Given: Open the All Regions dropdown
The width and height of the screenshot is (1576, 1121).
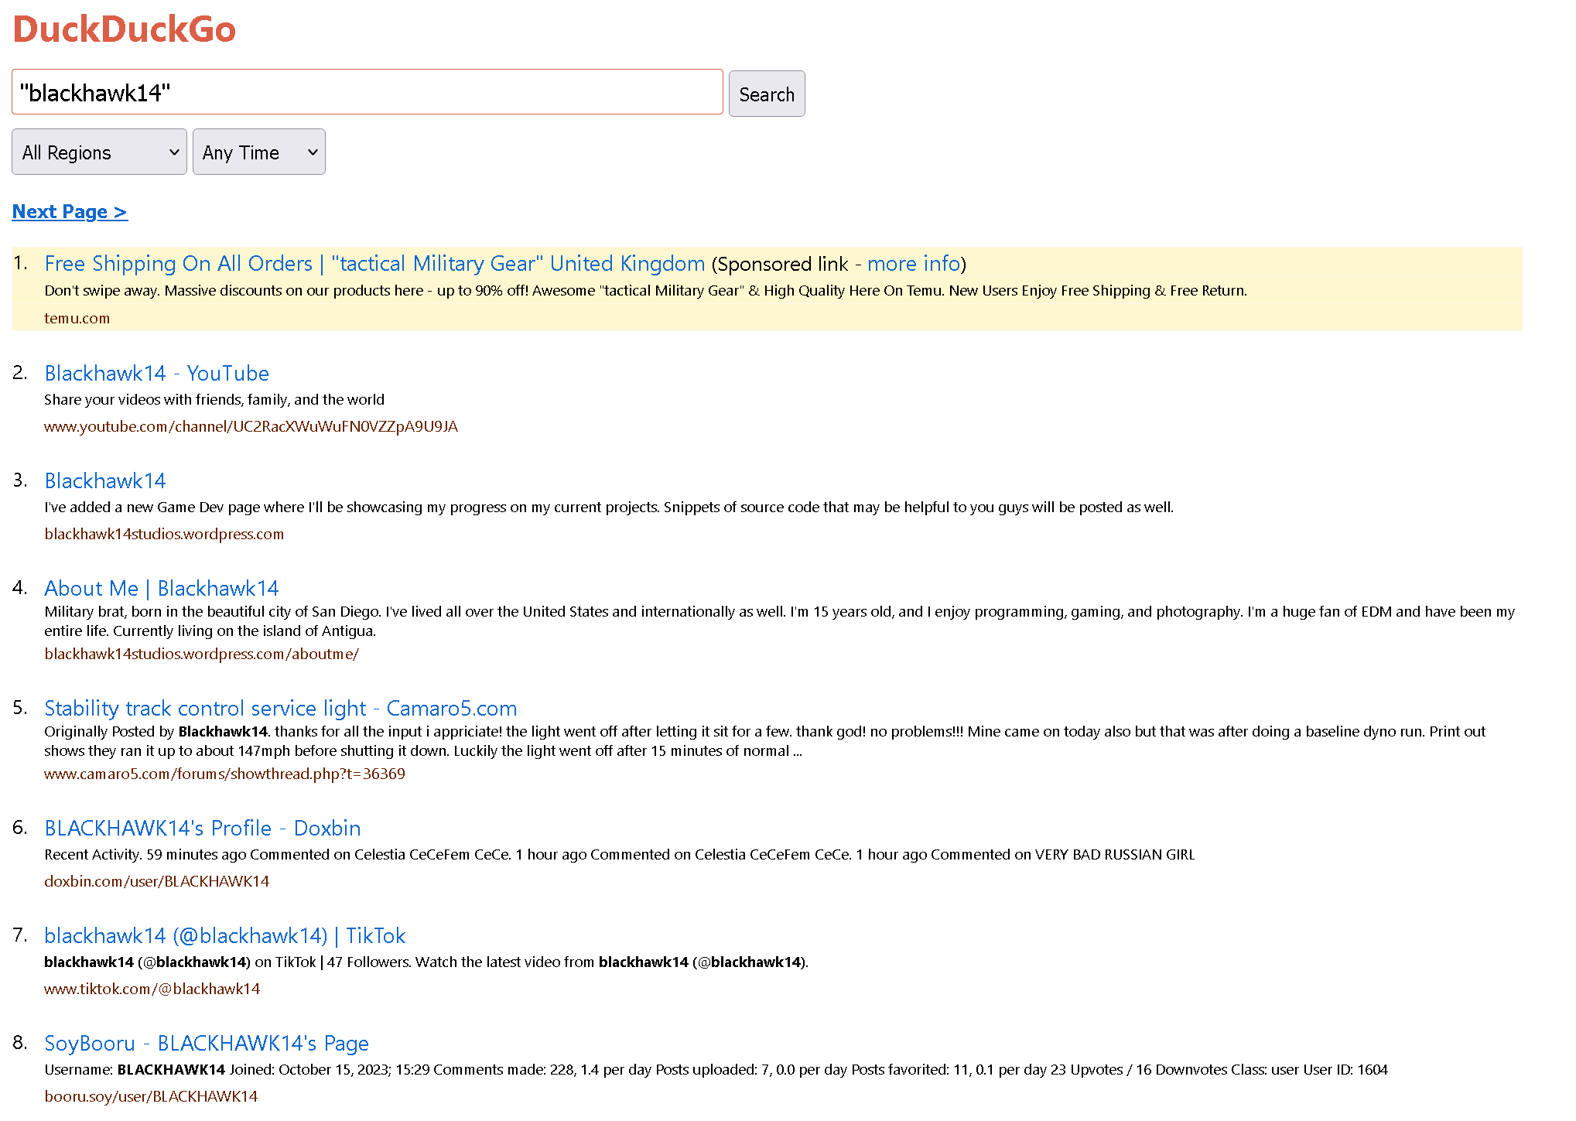Looking at the screenshot, I should pos(99,152).
